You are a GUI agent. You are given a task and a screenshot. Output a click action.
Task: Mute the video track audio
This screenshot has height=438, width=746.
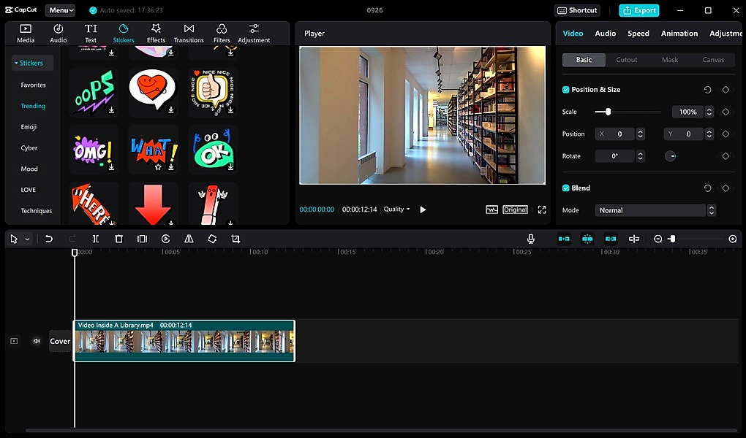37,341
